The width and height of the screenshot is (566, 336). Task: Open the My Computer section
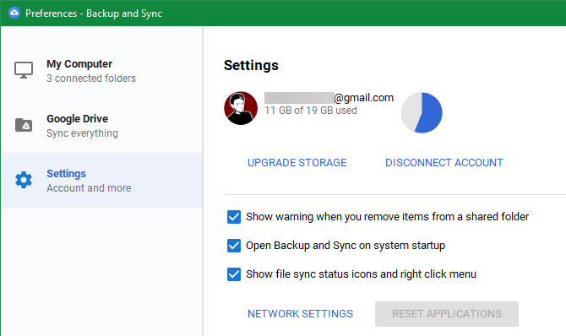point(101,71)
